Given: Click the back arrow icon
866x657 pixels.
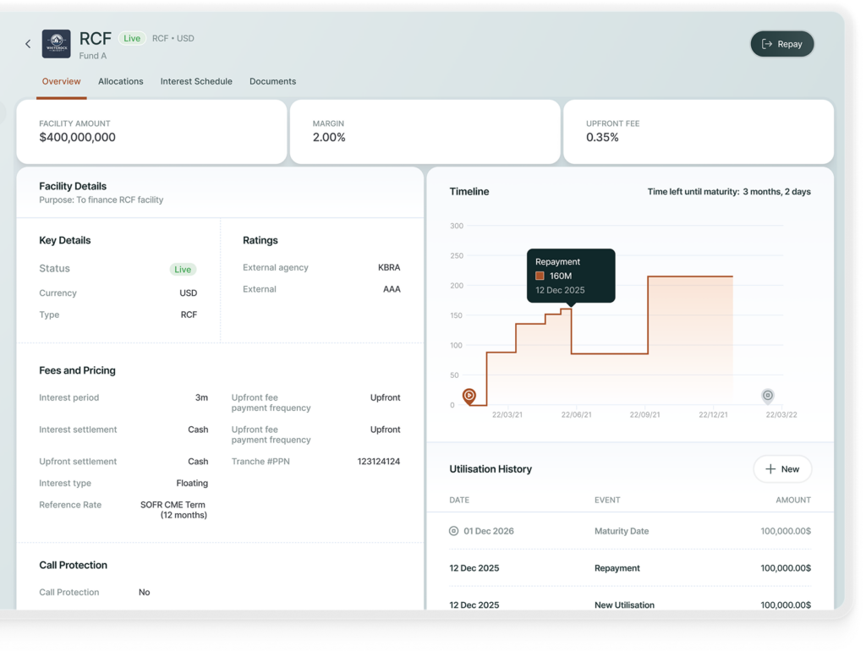Looking at the screenshot, I should coord(28,44).
